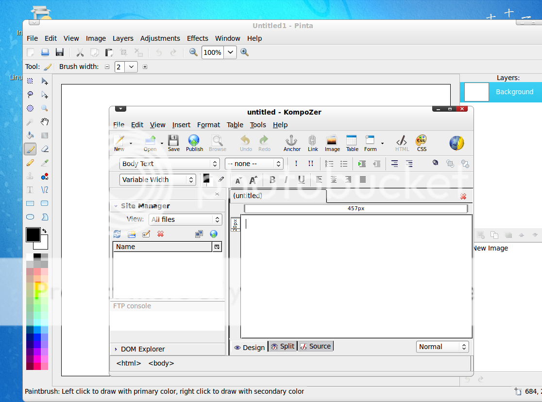Insert a Form in KompoZer
This screenshot has height=402, width=542.
point(370,143)
